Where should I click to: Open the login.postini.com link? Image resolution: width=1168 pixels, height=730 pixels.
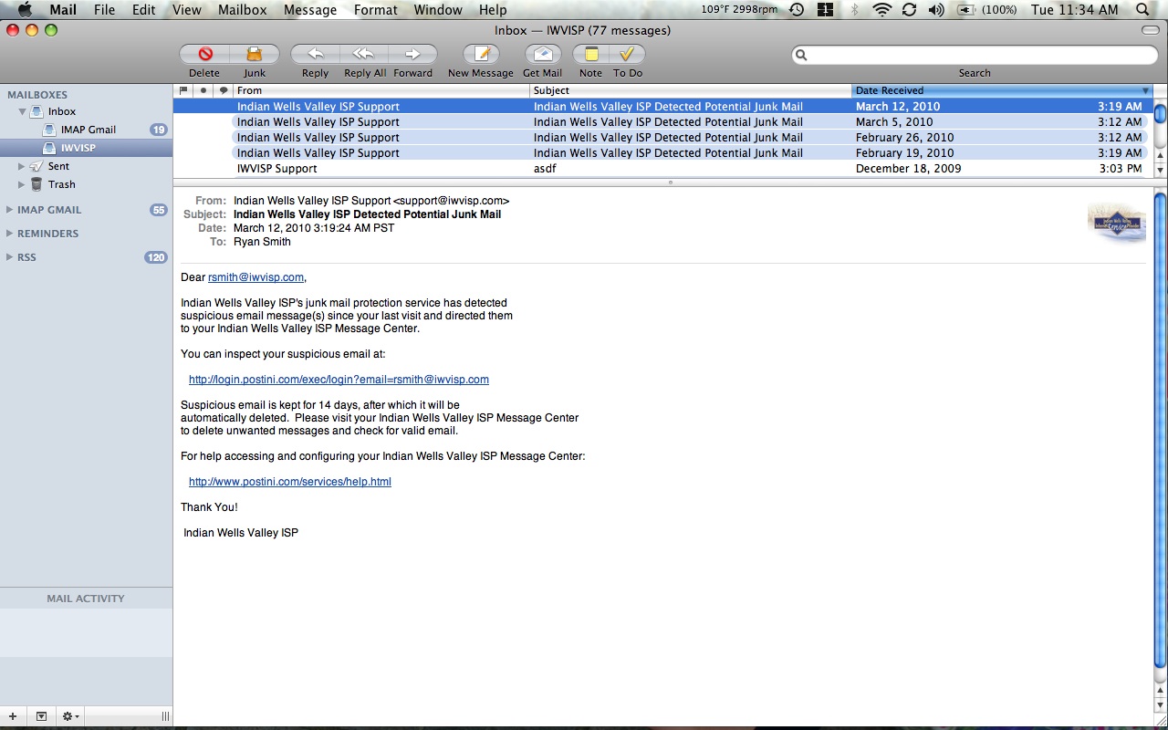coord(339,380)
